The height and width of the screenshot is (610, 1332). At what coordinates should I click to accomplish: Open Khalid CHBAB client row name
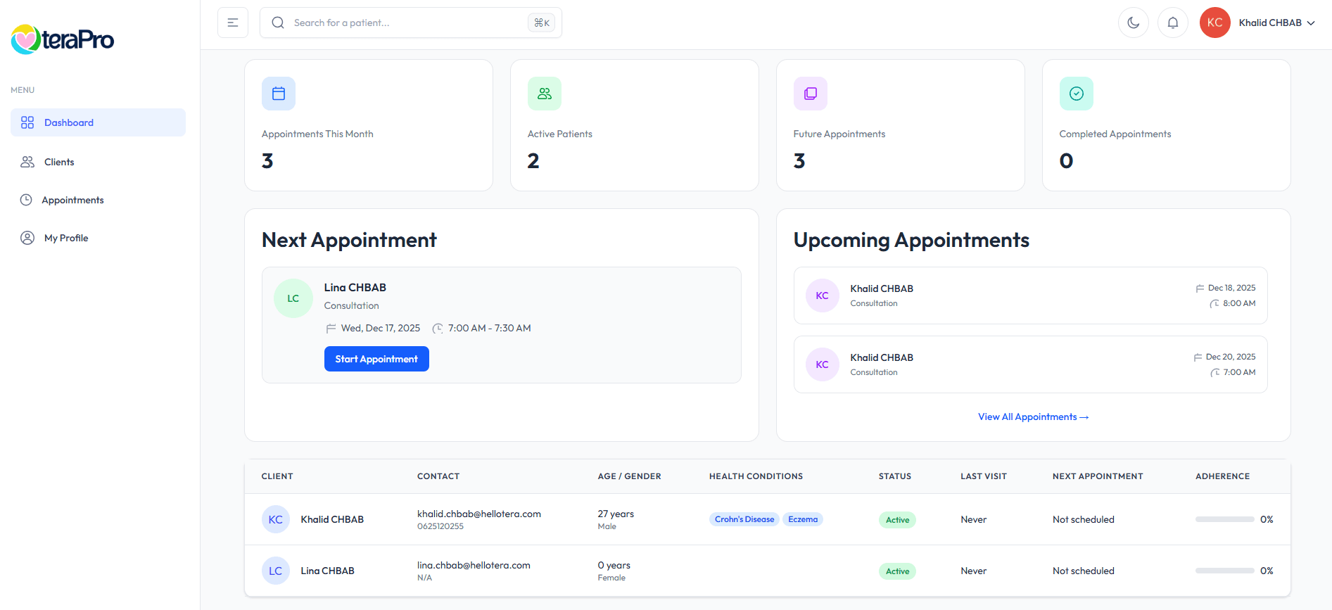pyautogui.click(x=332, y=519)
